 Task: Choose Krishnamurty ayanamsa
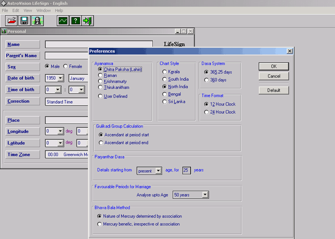[112, 81]
